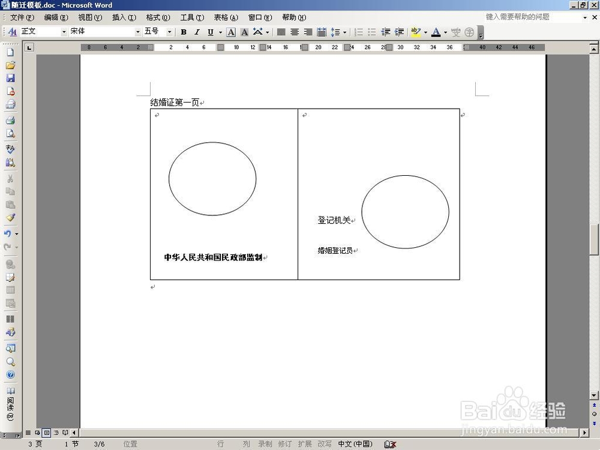Expand the highlight color dropdown arrow
Viewport: 600px width, 450px height.
[x=425, y=32]
